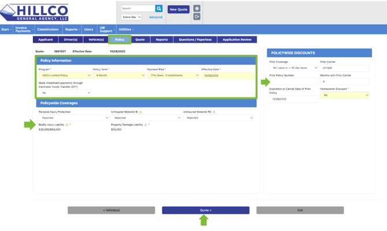
Task: Click info icon beside Uninsured Motorist BI
Action: point(140,112)
